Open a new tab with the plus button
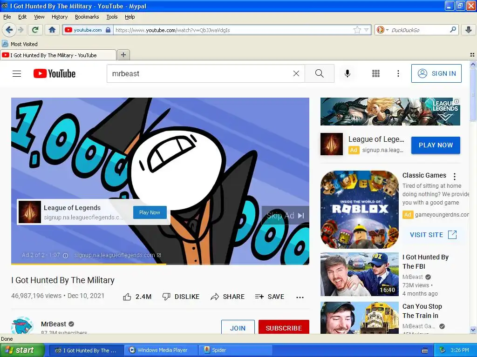The height and width of the screenshot is (357, 477). (x=123, y=55)
